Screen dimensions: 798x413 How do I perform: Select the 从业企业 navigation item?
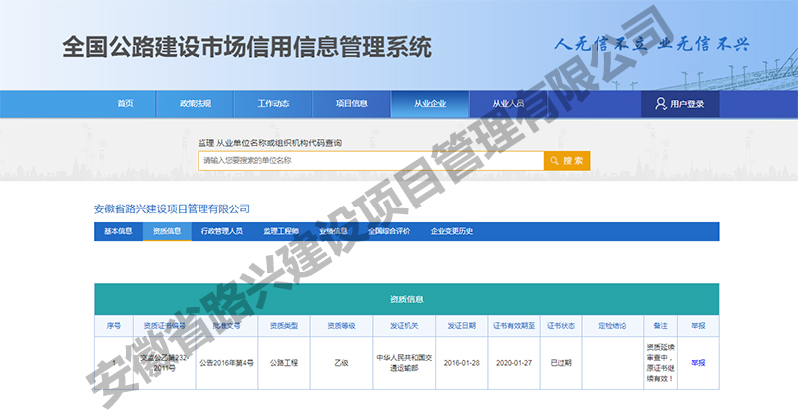(430, 104)
